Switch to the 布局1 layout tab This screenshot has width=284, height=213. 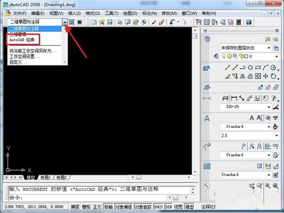pos(45,177)
